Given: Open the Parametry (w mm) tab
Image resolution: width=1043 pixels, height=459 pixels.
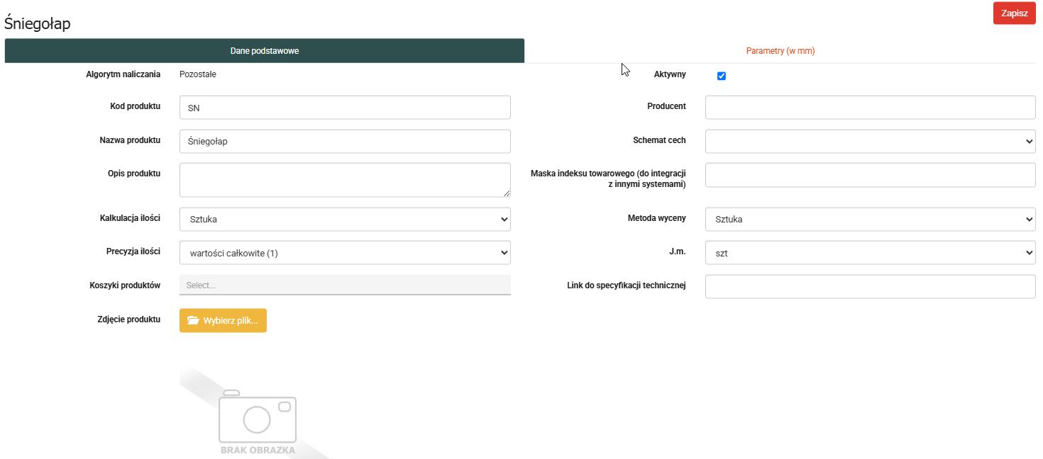Looking at the screenshot, I should [780, 51].
